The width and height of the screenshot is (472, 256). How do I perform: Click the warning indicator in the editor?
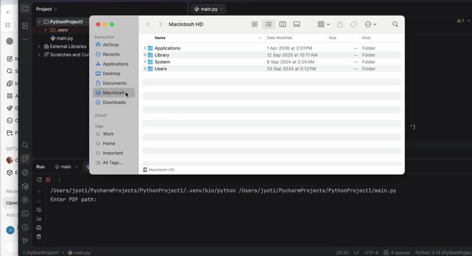460,21
